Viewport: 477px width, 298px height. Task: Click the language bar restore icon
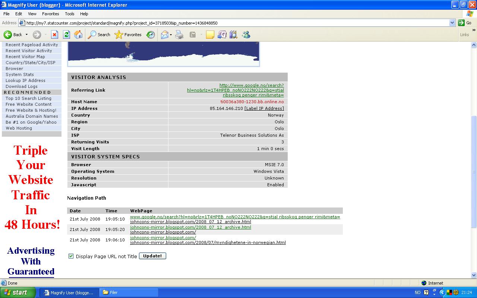tap(435, 291)
